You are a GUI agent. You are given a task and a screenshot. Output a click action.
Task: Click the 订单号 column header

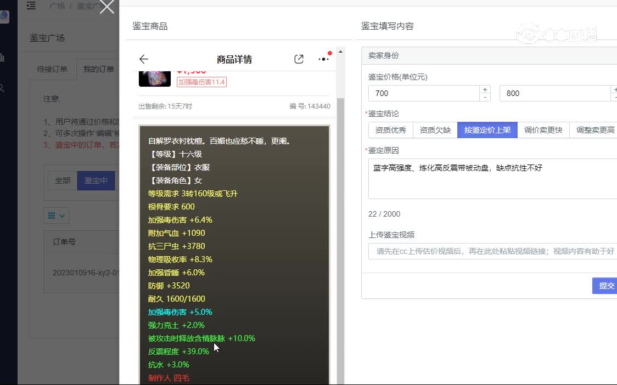[x=64, y=242]
